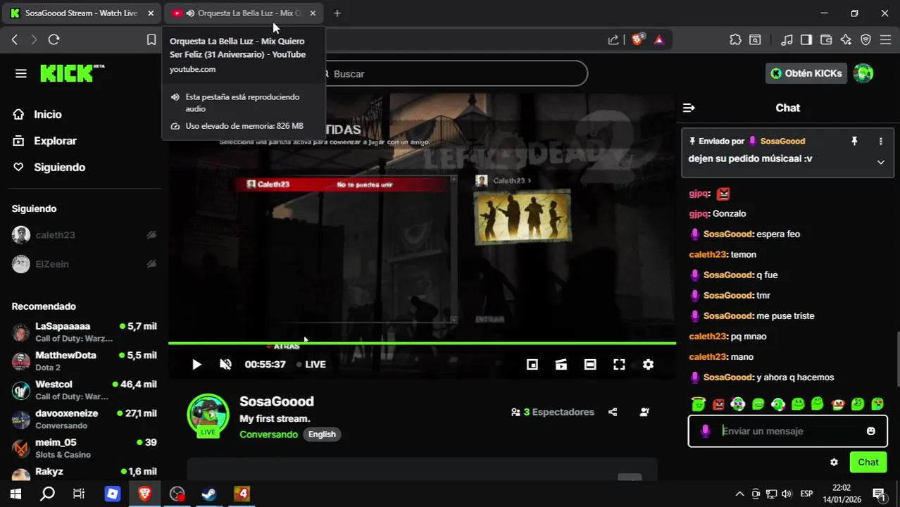The height and width of the screenshot is (507, 900).
Task: Insert the halo angel emote
Action: pos(698,404)
